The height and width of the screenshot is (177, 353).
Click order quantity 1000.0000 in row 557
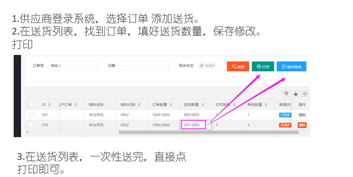coord(161,115)
